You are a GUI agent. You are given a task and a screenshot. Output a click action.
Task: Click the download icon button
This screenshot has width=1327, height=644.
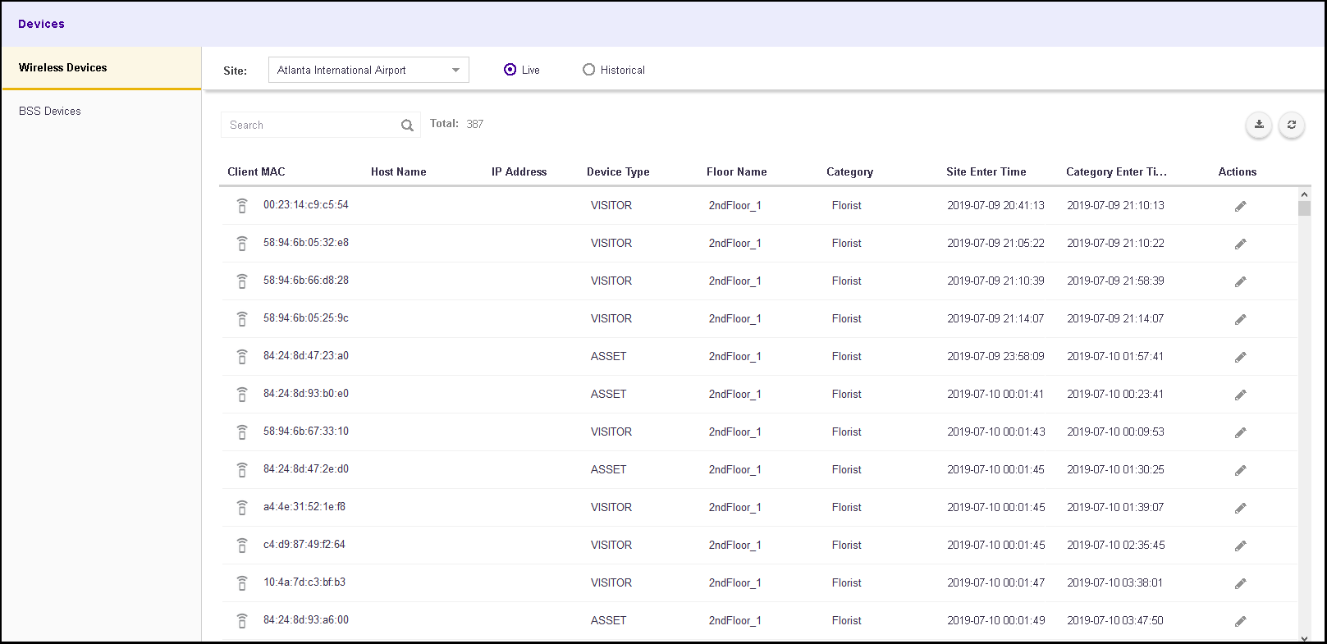(x=1259, y=125)
